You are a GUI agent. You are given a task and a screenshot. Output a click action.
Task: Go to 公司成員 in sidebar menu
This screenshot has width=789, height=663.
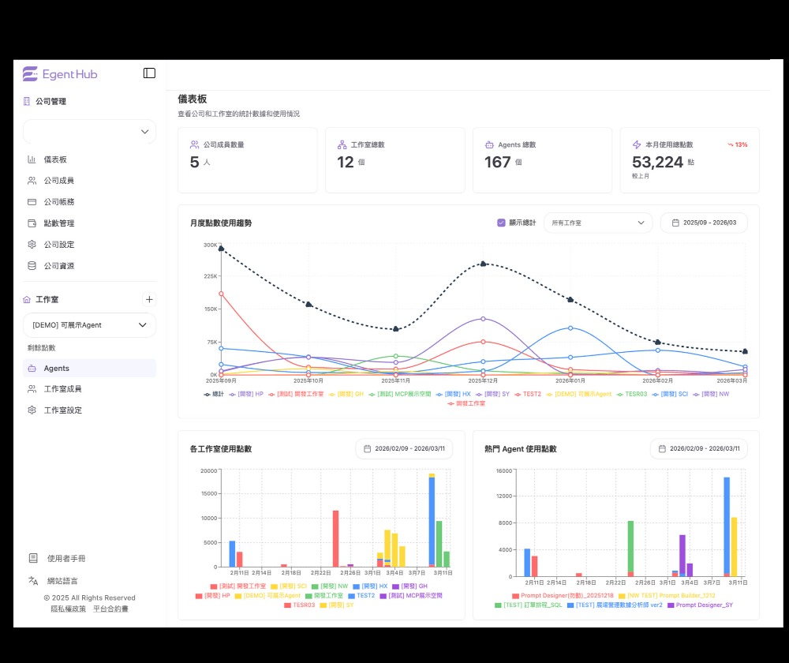coord(59,181)
